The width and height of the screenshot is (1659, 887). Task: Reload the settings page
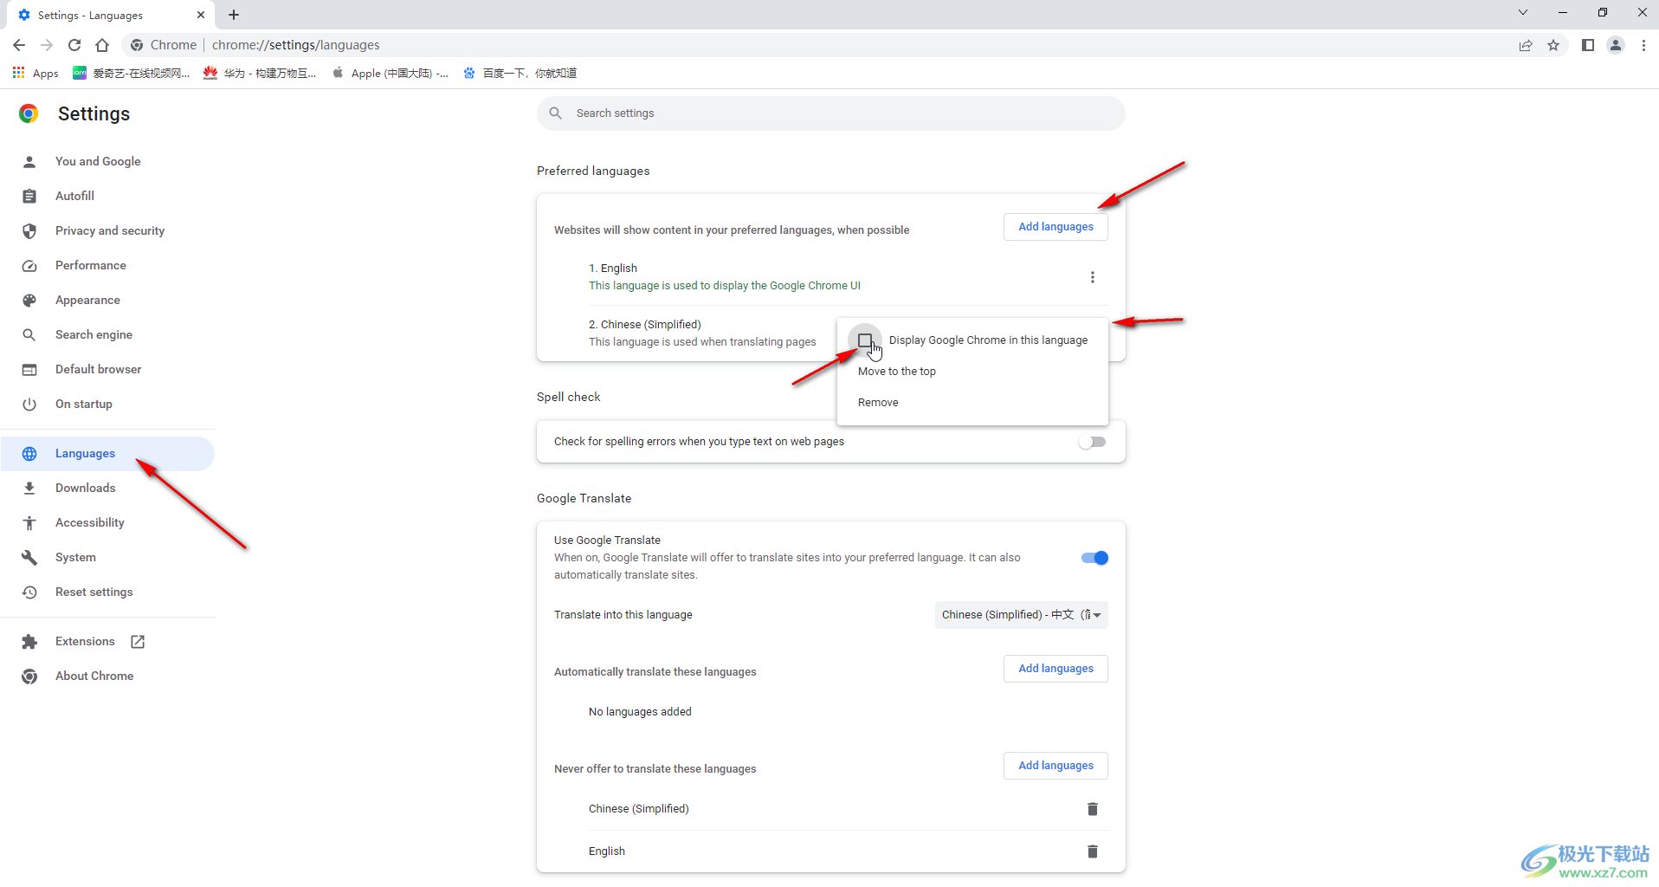74,45
